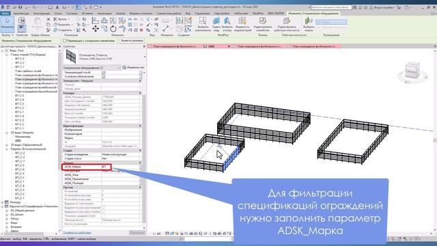Open the Архитектура ribbon tab

point(21,14)
